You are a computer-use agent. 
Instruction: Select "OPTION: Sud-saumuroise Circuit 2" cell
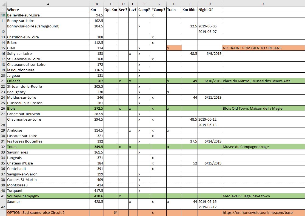pos(48,212)
